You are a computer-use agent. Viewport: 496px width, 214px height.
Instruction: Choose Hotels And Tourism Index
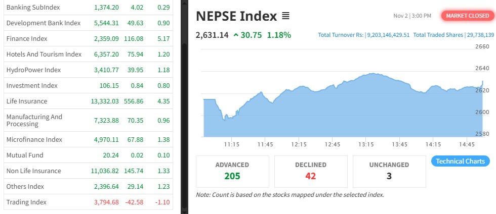coord(44,54)
